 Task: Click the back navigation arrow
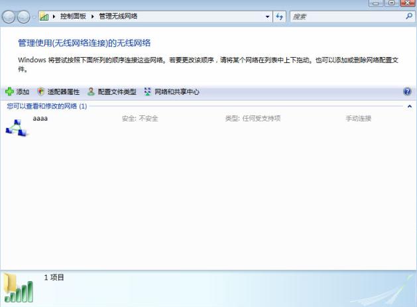click(9, 17)
